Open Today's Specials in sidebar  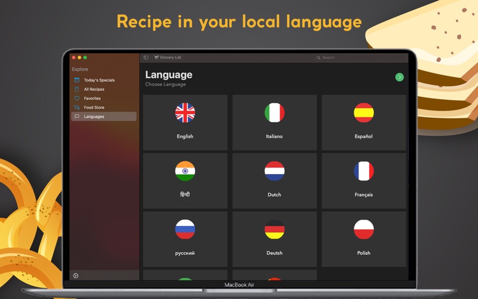(x=103, y=80)
